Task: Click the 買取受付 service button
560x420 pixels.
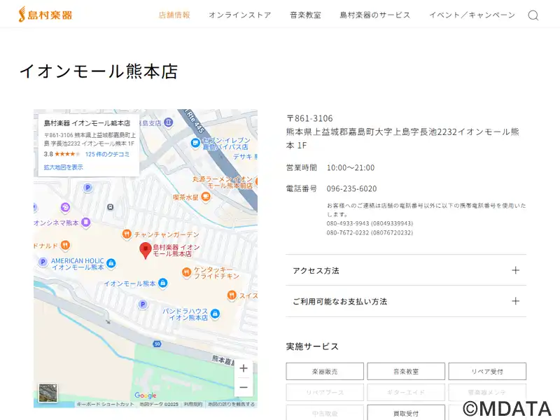Action: (x=406, y=413)
